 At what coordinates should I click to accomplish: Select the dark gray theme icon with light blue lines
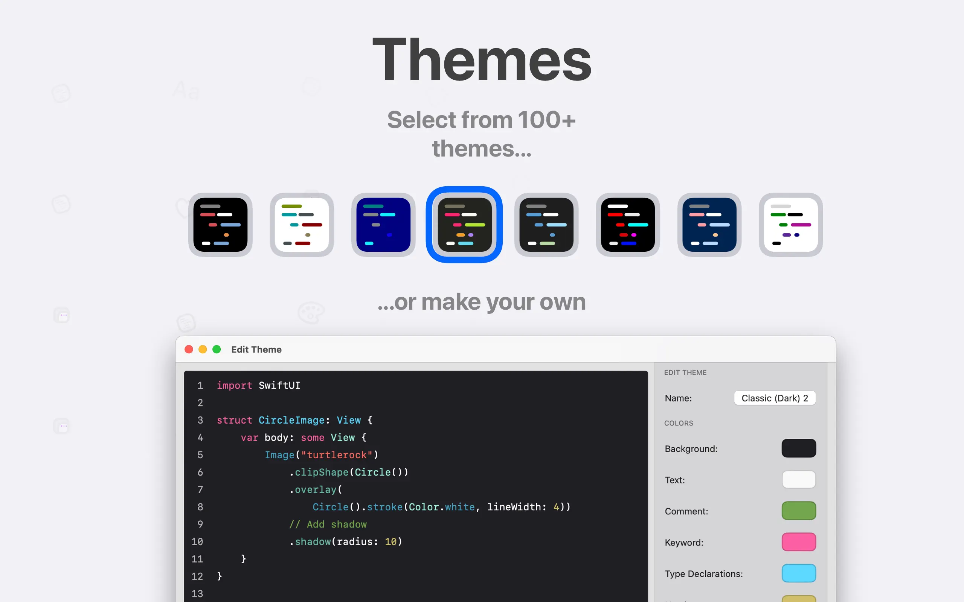click(546, 225)
